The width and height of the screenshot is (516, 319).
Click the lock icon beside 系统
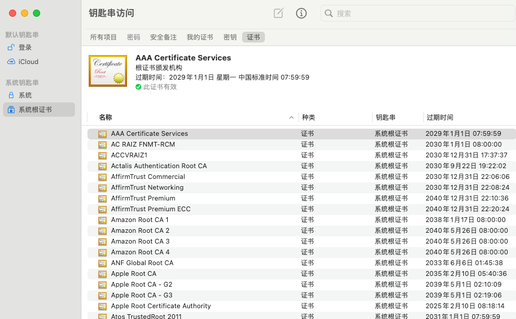coord(11,95)
